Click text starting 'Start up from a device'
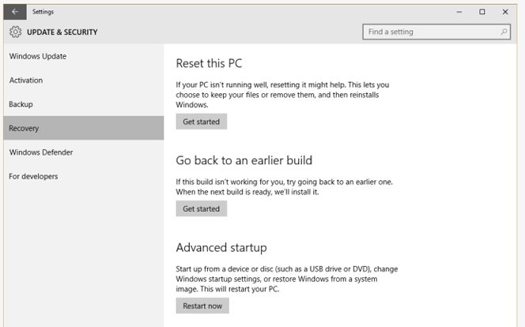This screenshot has width=525, height=327. 287,279
